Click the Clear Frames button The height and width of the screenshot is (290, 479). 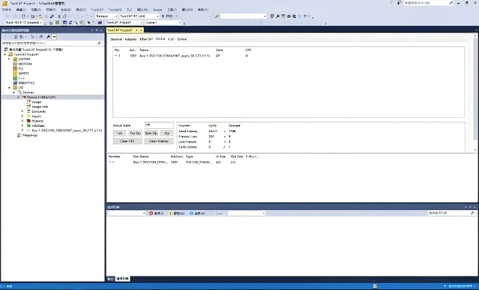tap(159, 141)
